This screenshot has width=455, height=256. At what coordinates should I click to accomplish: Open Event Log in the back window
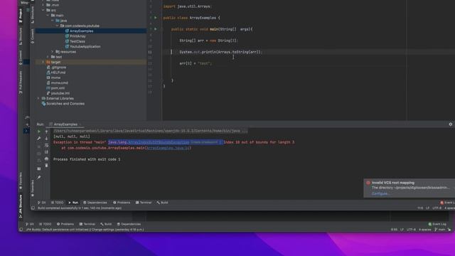pyautogui.click(x=437, y=224)
